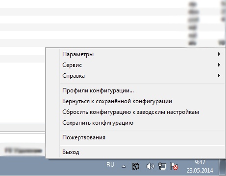Click the NoD tray icon in taskbar

(136, 166)
